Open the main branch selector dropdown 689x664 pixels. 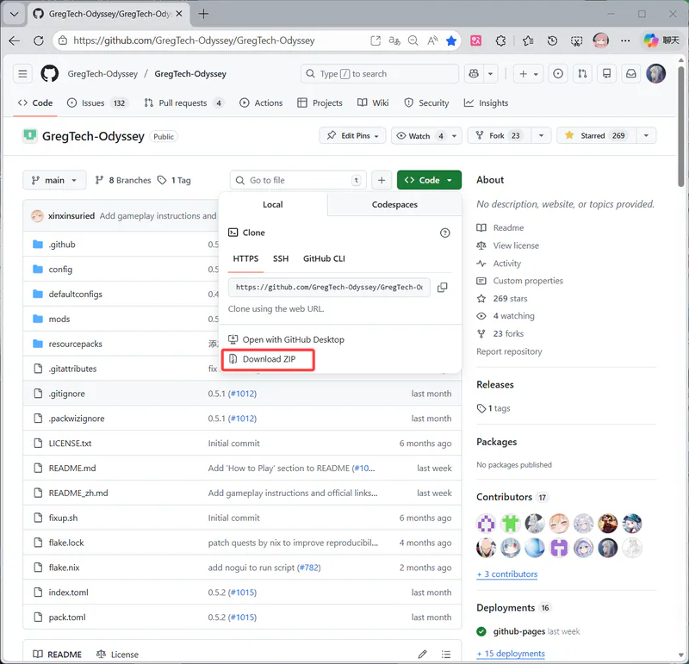54,180
